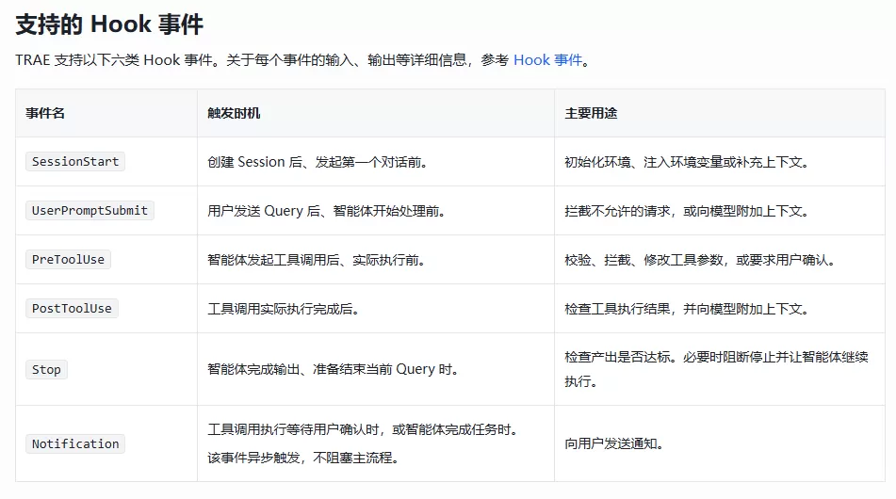Select the 触发时机 column header
Image resolution: width=896 pixels, height=499 pixels.
pyautogui.click(x=234, y=113)
